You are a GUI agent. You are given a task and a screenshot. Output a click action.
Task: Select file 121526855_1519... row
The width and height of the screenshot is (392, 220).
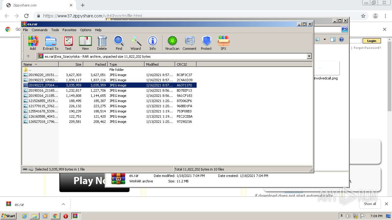pyautogui.click(x=109, y=101)
